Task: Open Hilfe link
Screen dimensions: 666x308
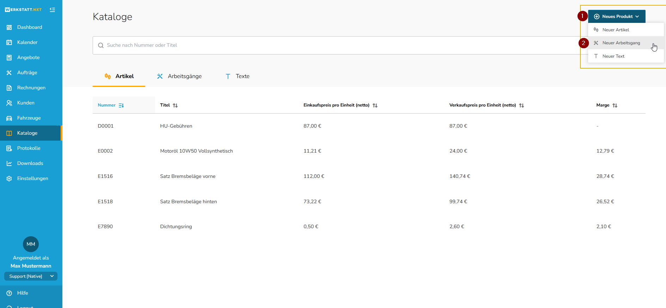Action: 31,293
